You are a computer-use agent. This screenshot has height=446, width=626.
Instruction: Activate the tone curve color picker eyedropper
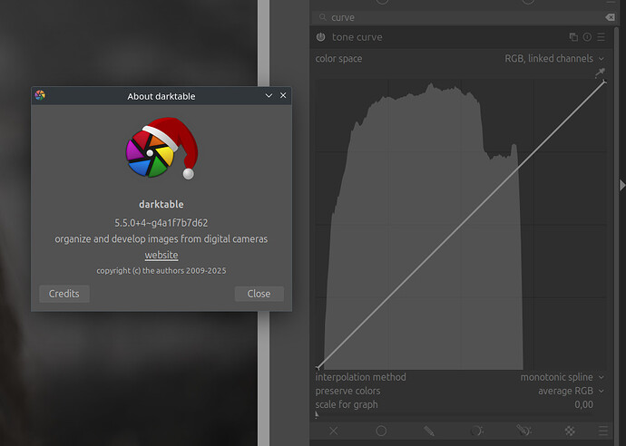(x=600, y=73)
